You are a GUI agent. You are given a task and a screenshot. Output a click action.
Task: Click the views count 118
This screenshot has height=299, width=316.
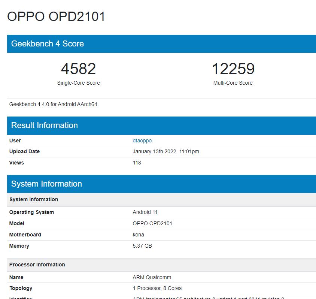[x=137, y=163]
